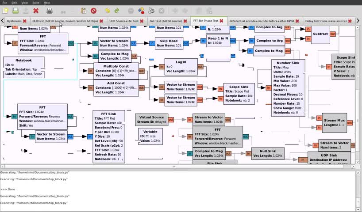
Task: Click the grayed-out kill flow graph icon
Action: point(162,11)
